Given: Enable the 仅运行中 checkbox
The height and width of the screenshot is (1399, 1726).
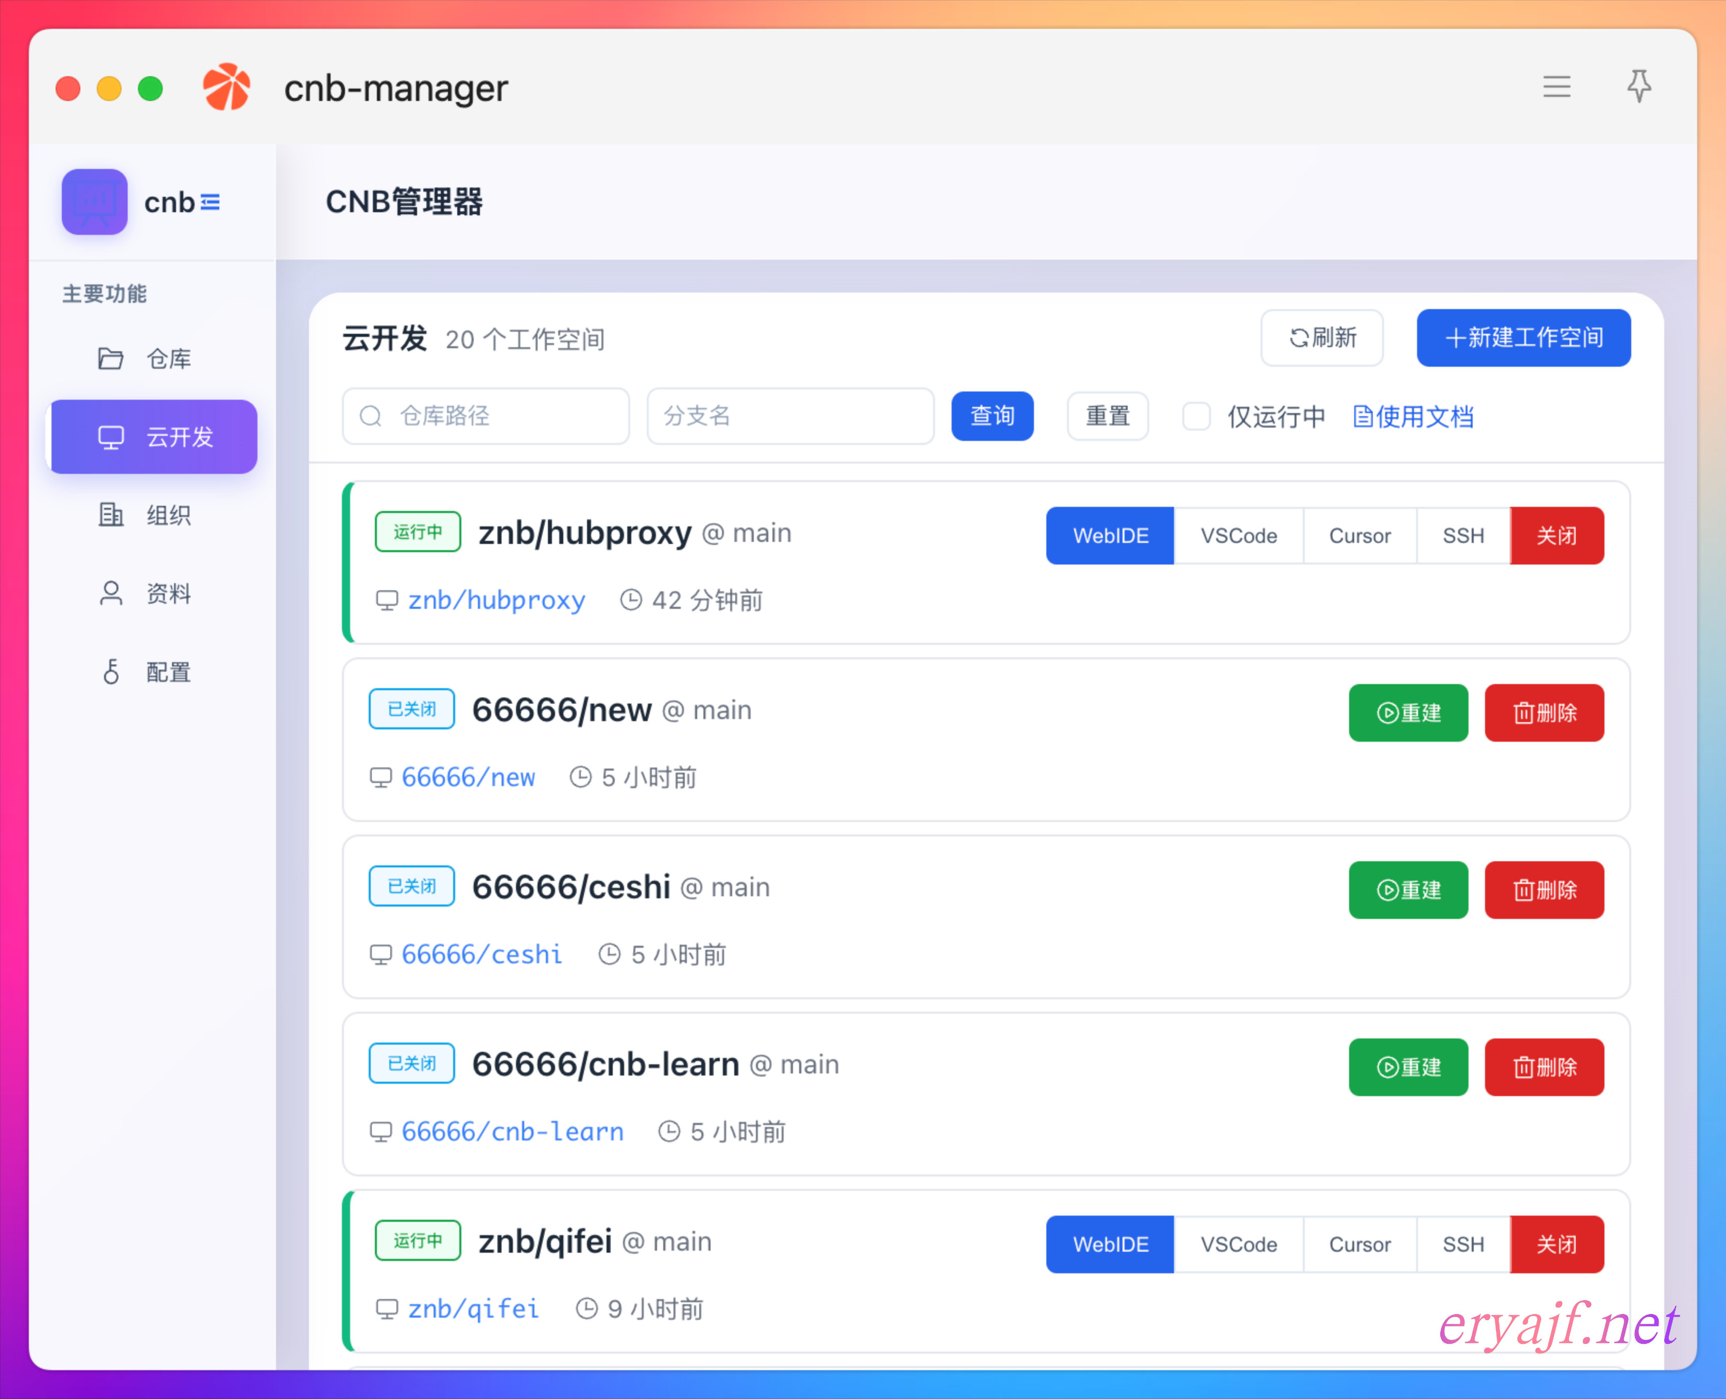Looking at the screenshot, I should [x=1196, y=417].
